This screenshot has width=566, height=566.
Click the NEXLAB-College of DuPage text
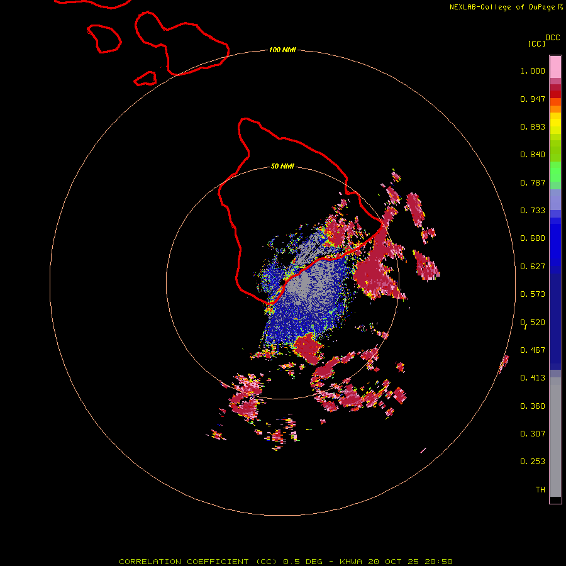click(x=502, y=7)
